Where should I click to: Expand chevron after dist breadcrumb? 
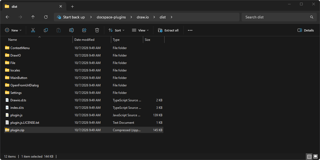pos(171,17)
